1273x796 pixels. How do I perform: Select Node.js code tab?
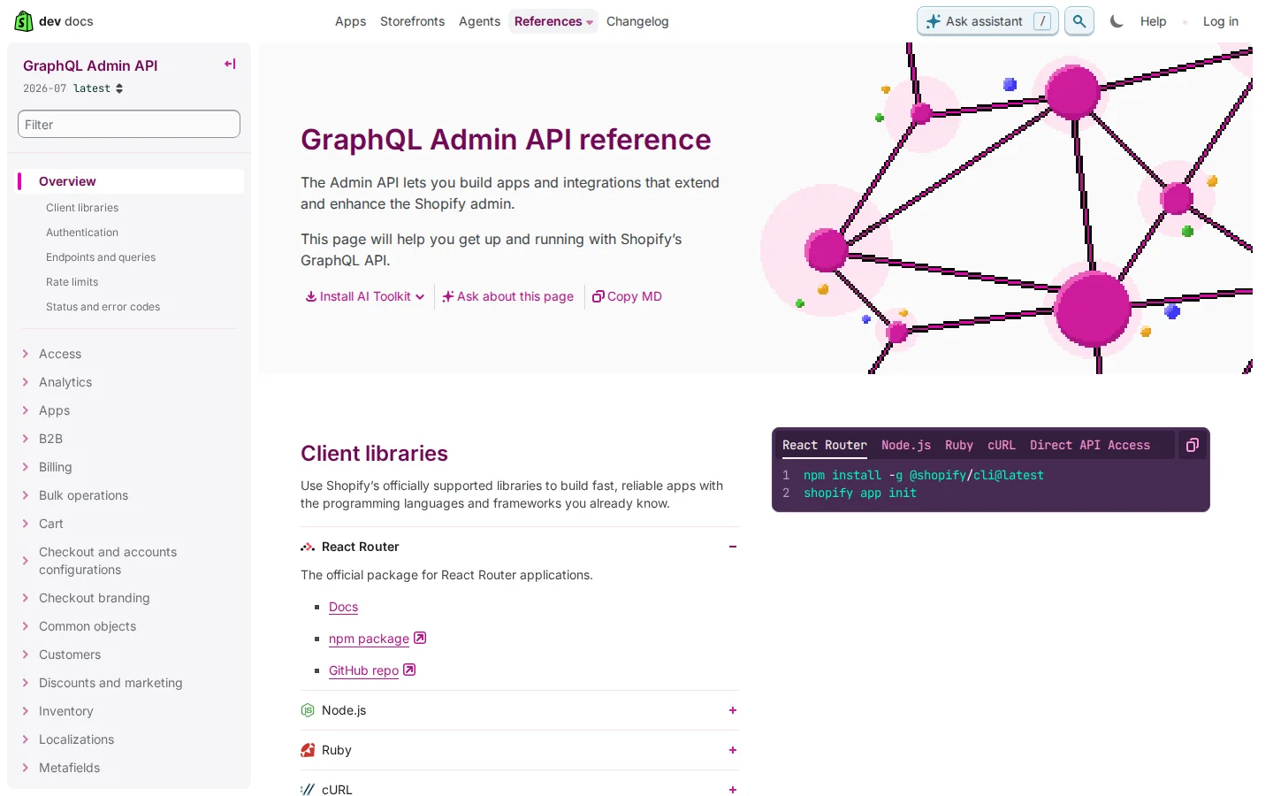pyautogui.click(x=906, y=445)
